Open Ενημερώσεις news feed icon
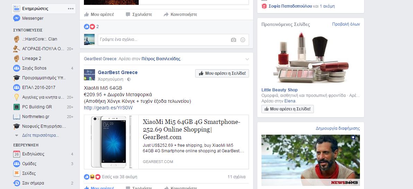 coord(17,8)
